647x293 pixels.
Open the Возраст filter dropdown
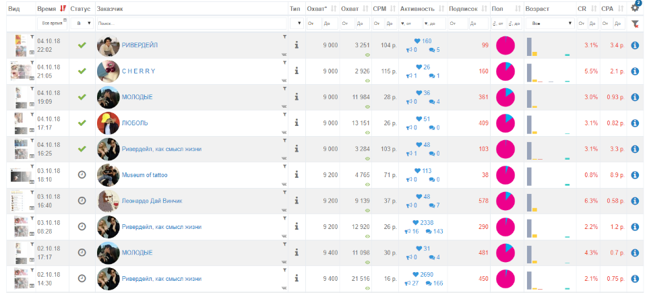tap(551, 24)
